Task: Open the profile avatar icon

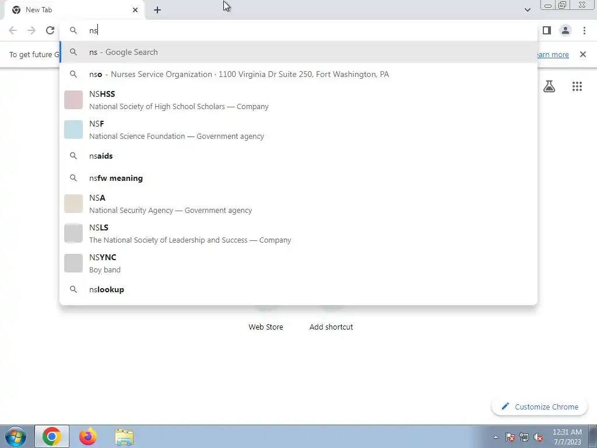Action: [566, 30]
